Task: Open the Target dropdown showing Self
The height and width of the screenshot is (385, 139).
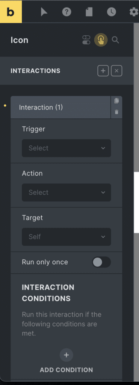Action: (66, 237)
